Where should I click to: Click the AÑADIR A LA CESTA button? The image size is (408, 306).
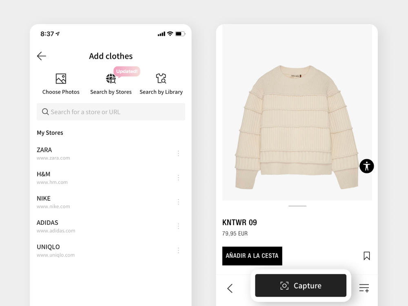tap(252, 256)
